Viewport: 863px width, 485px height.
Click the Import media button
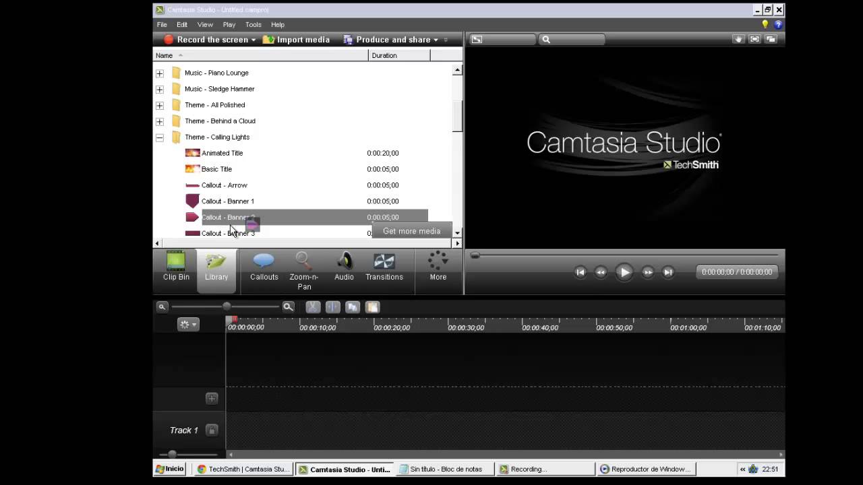coord(296,40)
